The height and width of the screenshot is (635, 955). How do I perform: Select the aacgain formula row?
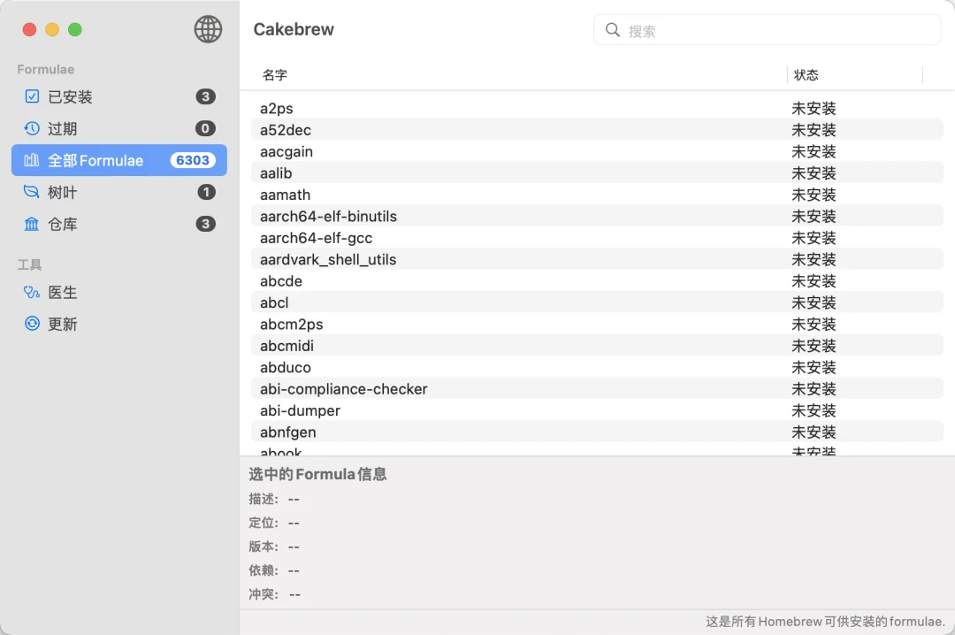(x=598, y=152)
